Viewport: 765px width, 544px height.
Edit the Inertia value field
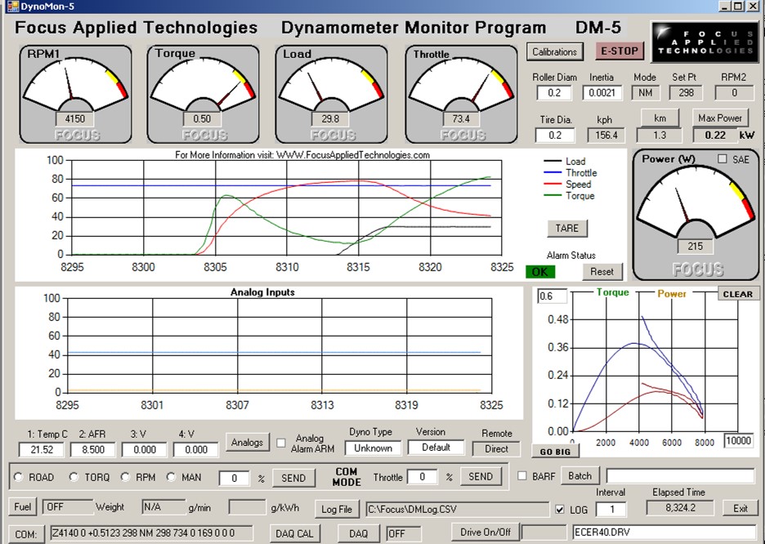pos(602,92)
